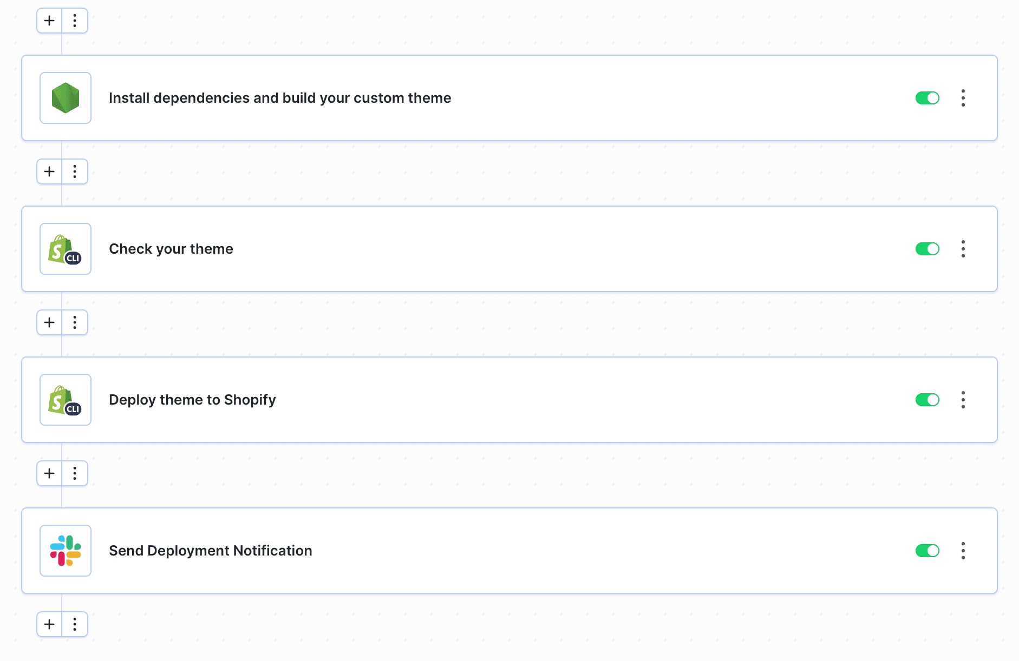Click the plus icon below Send Deployment Notification
The image size is (1019, 661).
coord(49,624)
